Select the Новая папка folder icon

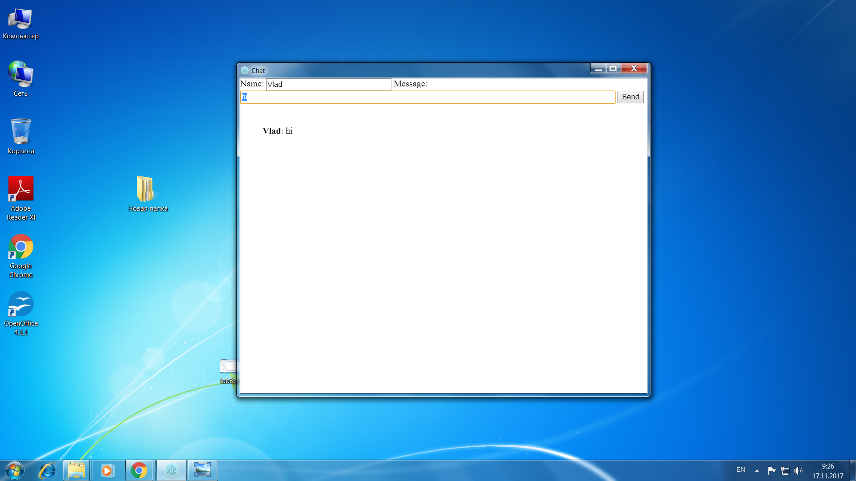pos(147,194)
